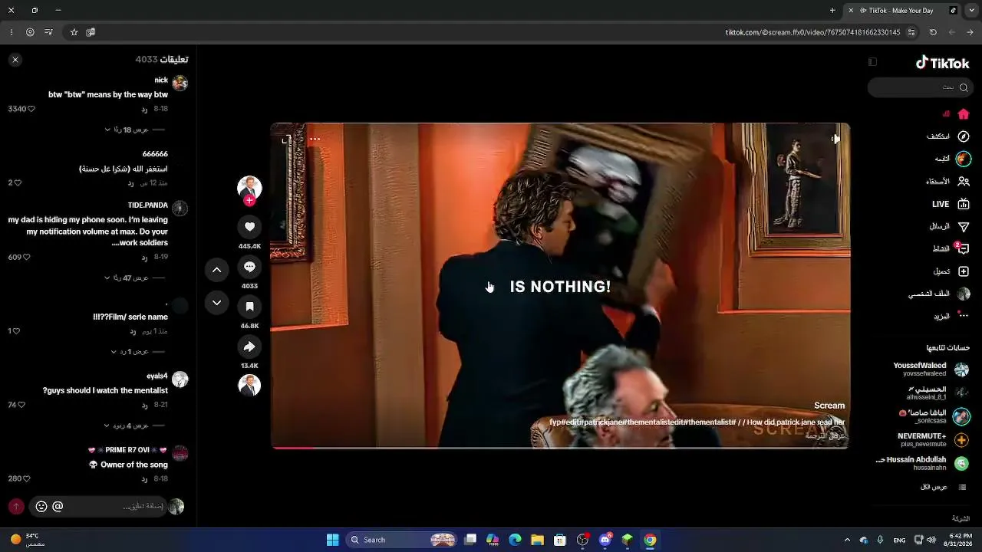Open the LIVE section in the sidebar
Screen dimensions: 982x552
(x=951, y=204)
